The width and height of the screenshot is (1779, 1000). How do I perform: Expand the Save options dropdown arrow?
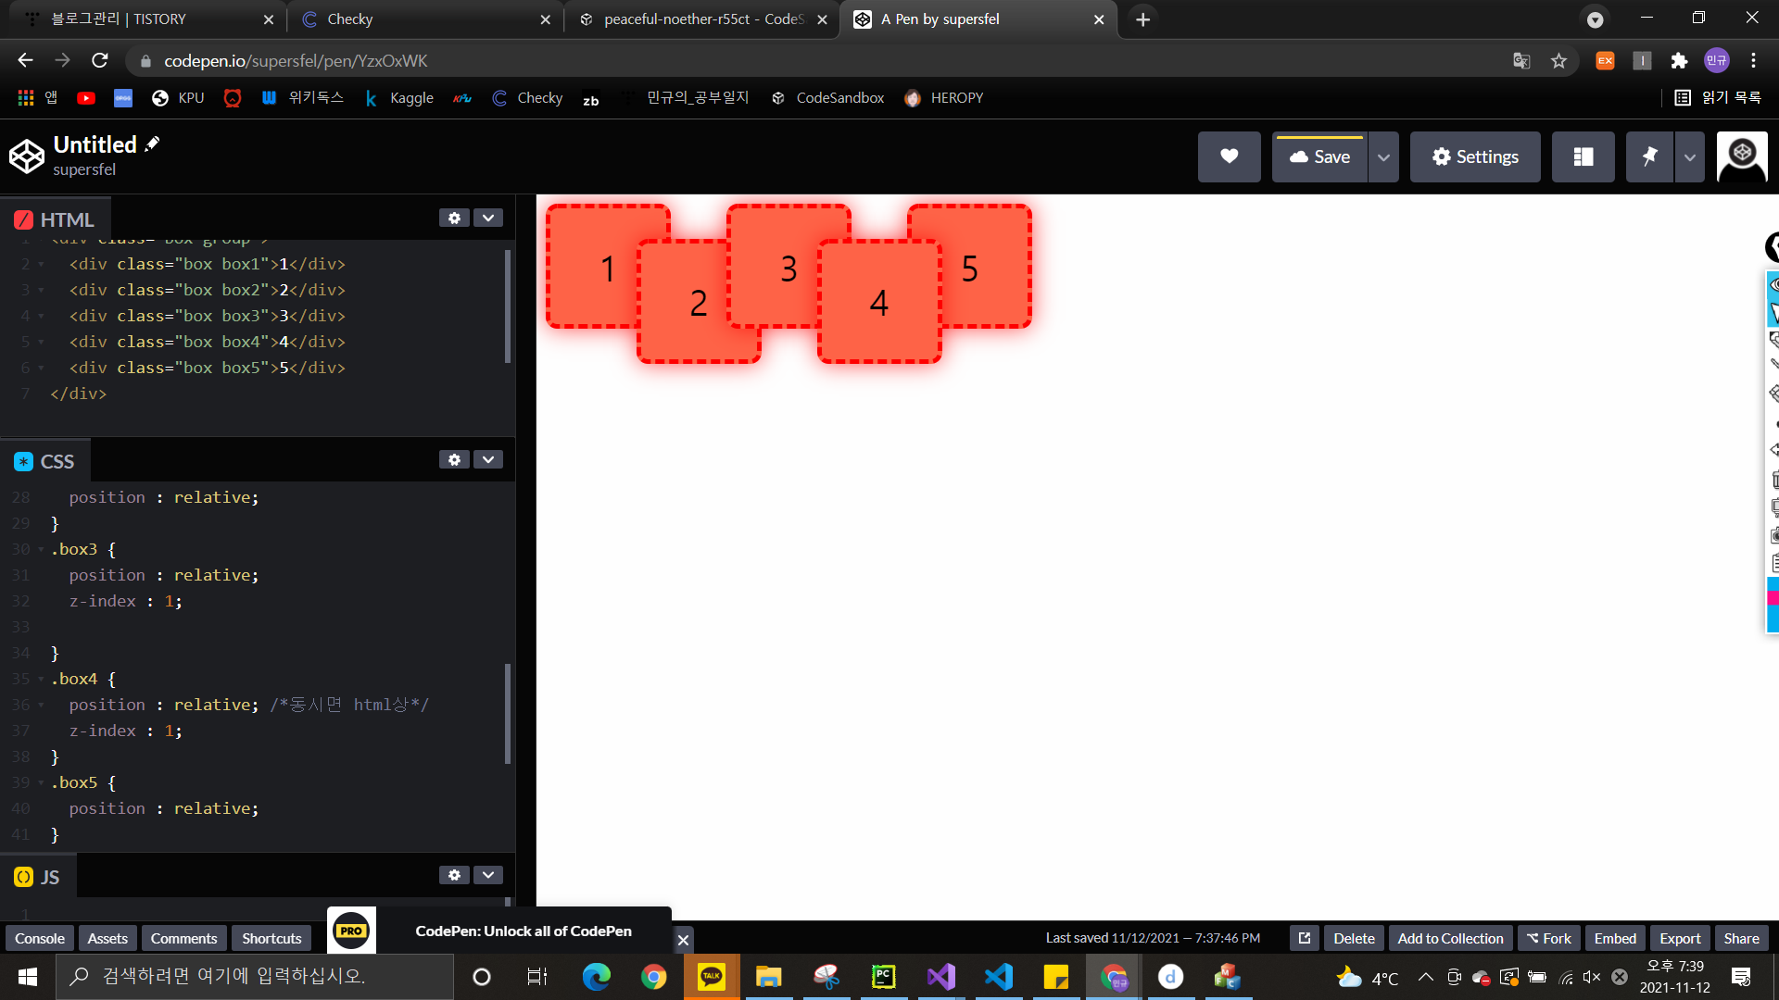pyautogui.click(x=1383, y=156)
